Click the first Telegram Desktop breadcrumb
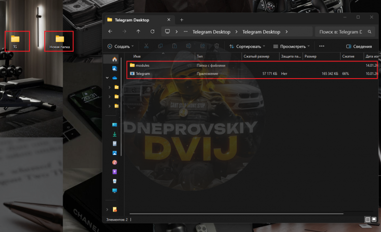This screenshot has height=232, width=381. click(211, 32)
